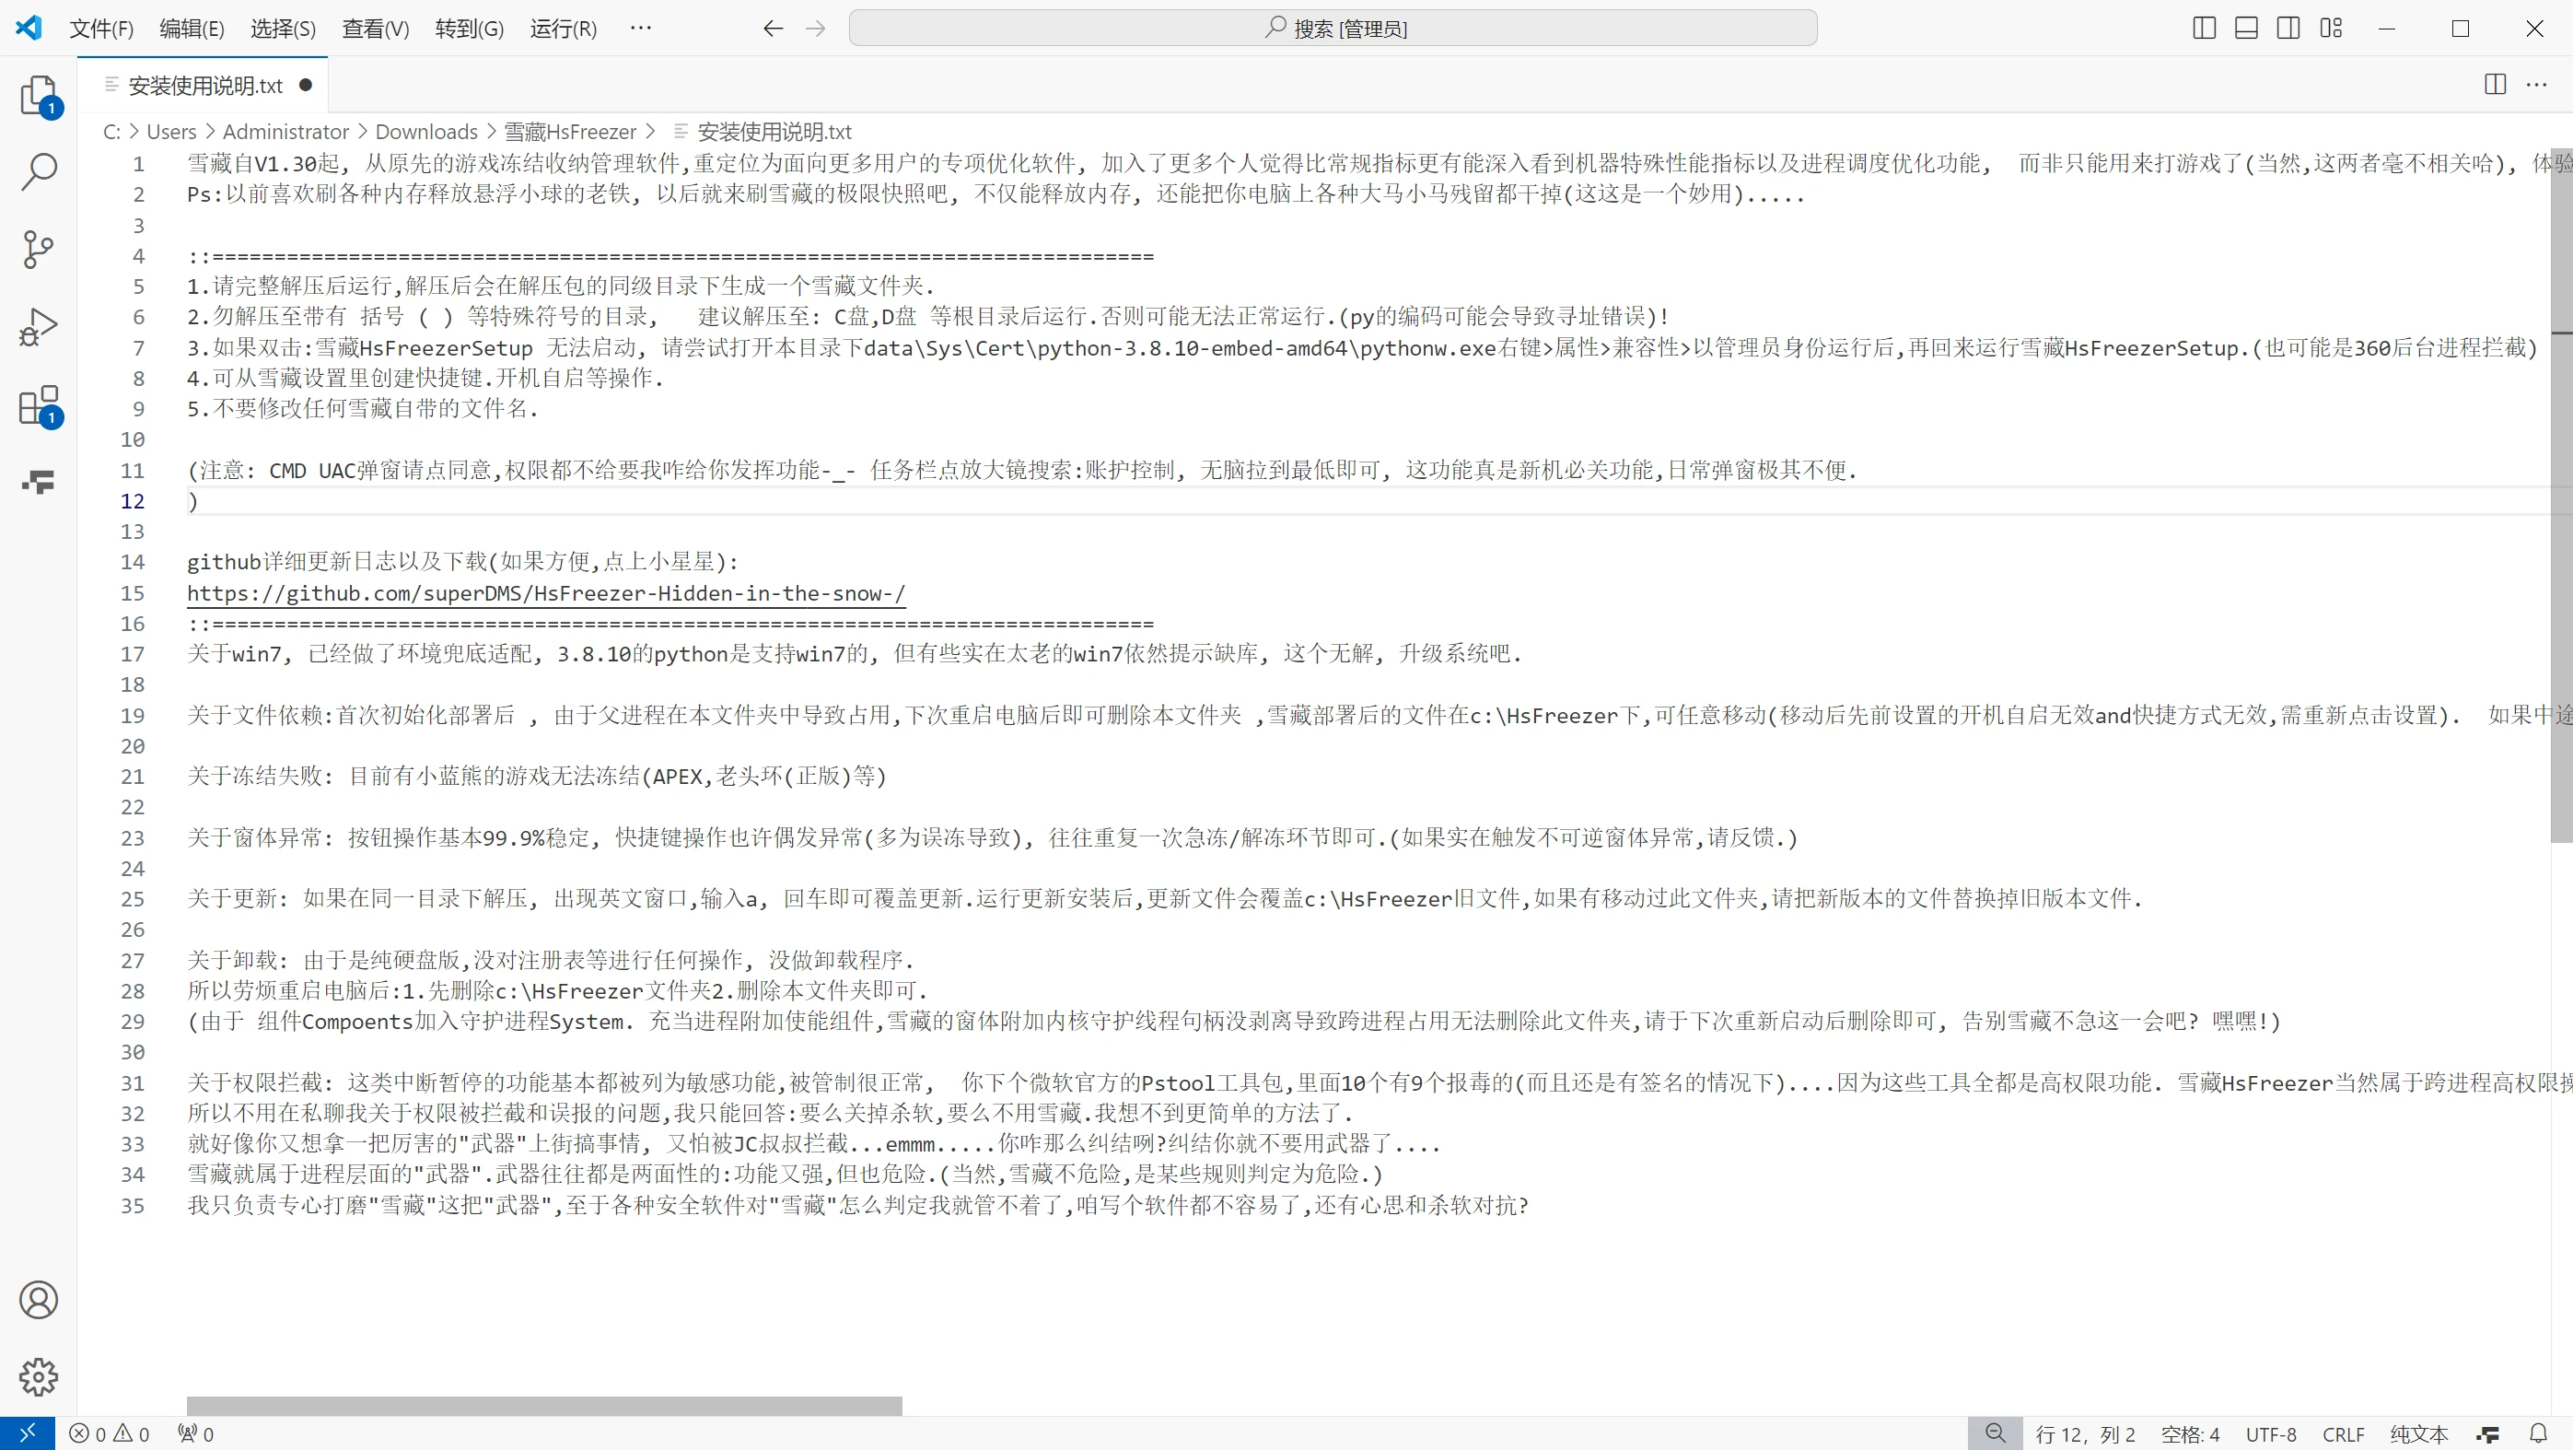Go forward with the right arrow
The image size is (2573, 1450).
click(x=815, y=28)
